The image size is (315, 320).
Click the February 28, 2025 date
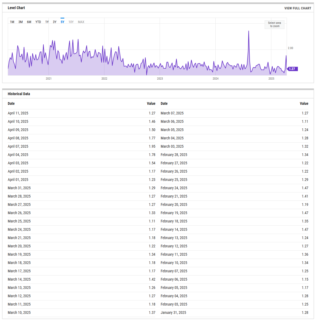(x=174, y=155)
